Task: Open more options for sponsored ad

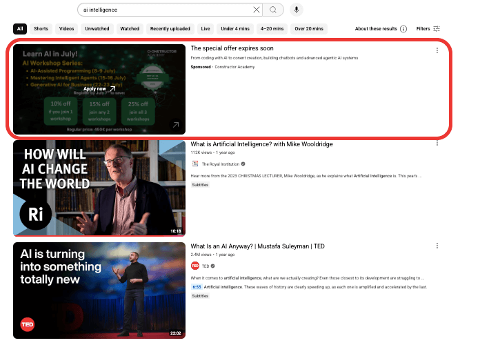Action: [x=437, y=50]
